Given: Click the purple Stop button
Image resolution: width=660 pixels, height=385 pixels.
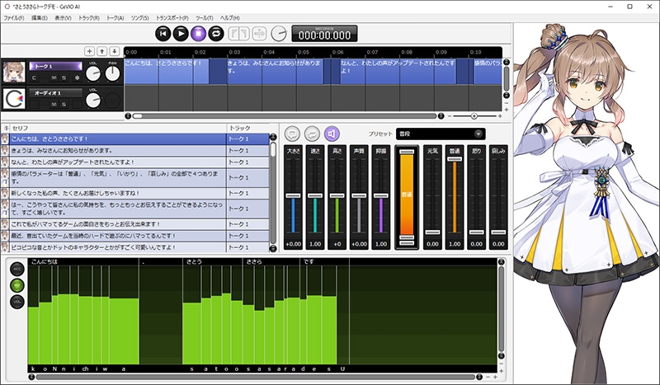Looking at the screenshot, I should [x=198, y=33].
